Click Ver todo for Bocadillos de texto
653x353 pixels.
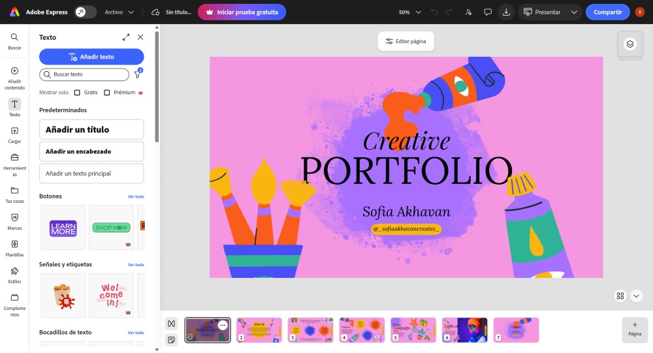click(x=136, y=333)
